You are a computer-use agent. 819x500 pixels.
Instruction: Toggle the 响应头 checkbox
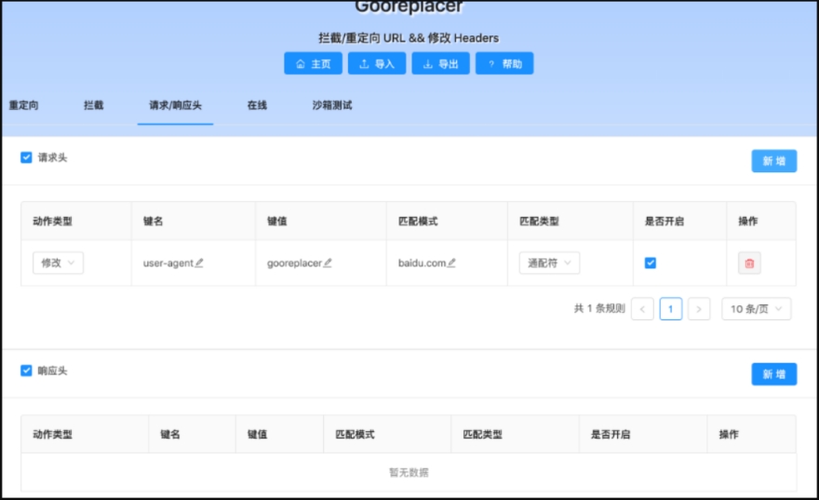tap(26, 371)
